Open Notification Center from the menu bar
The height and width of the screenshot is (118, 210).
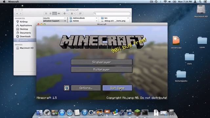click(205, 2)
